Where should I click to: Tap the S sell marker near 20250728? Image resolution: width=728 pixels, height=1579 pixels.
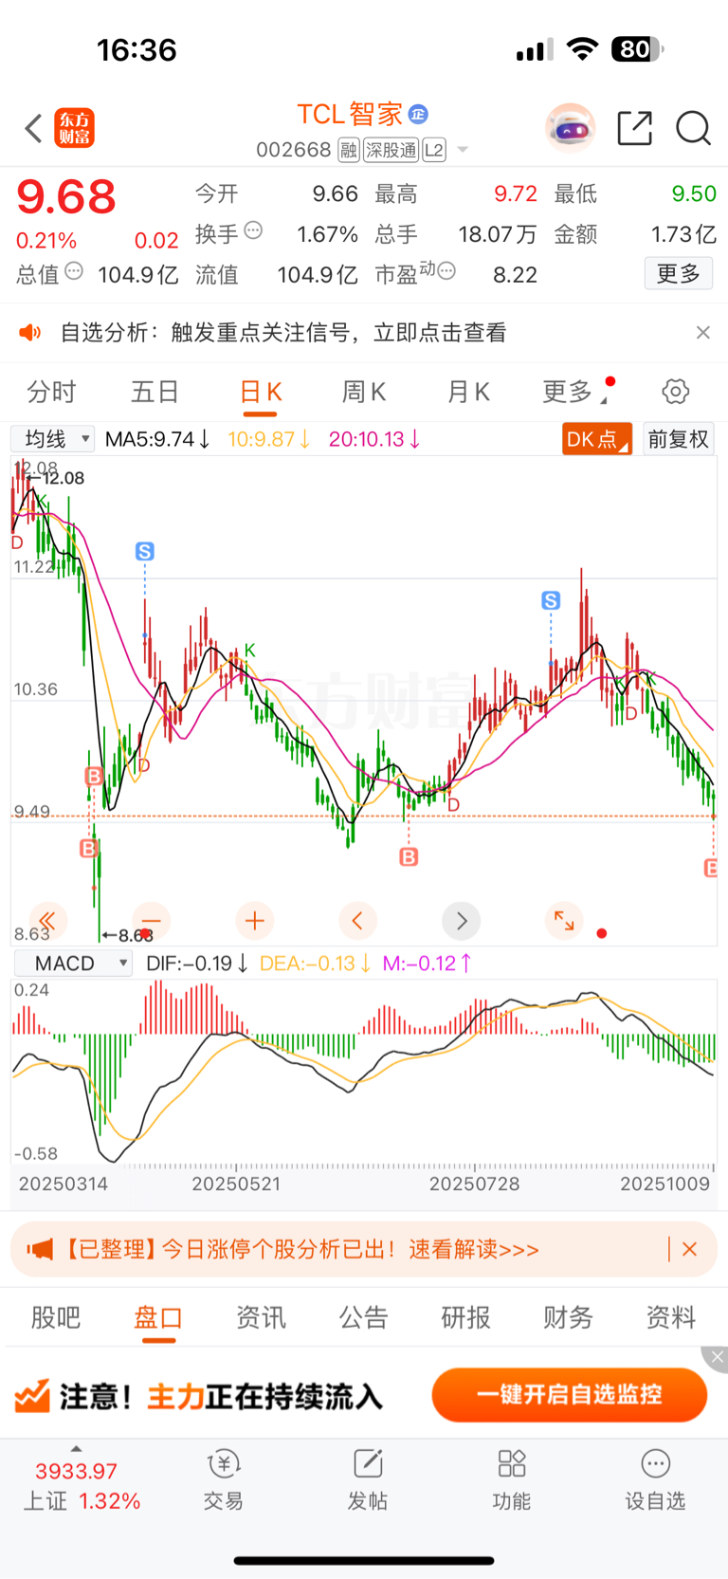[551, 600]
